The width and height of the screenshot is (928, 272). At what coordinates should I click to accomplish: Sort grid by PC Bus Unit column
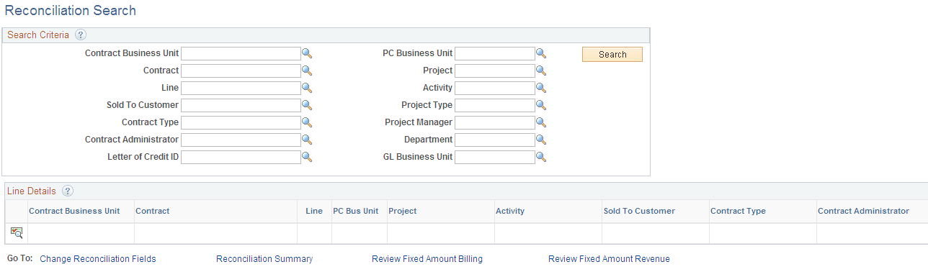356,211
